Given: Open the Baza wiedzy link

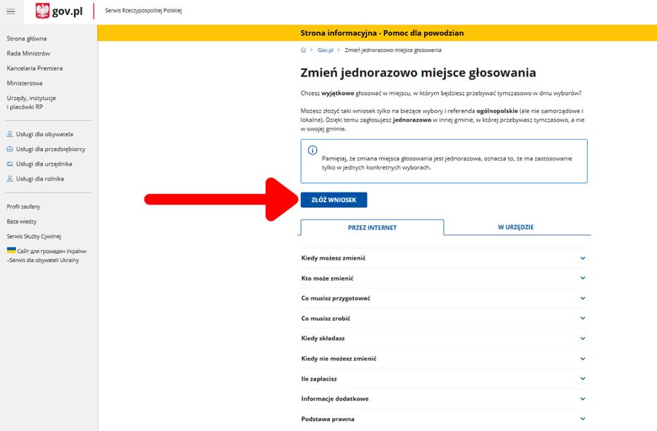Looking at the screenshot, I should click(x=22, y=222).
